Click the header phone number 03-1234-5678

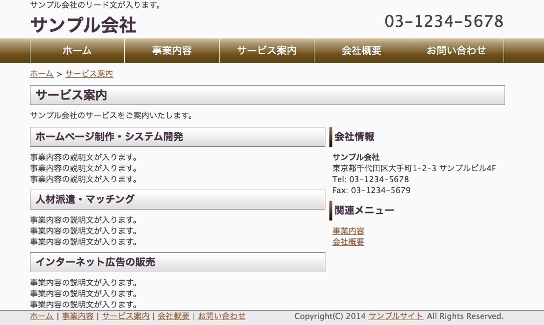click(x=444, y=21)
